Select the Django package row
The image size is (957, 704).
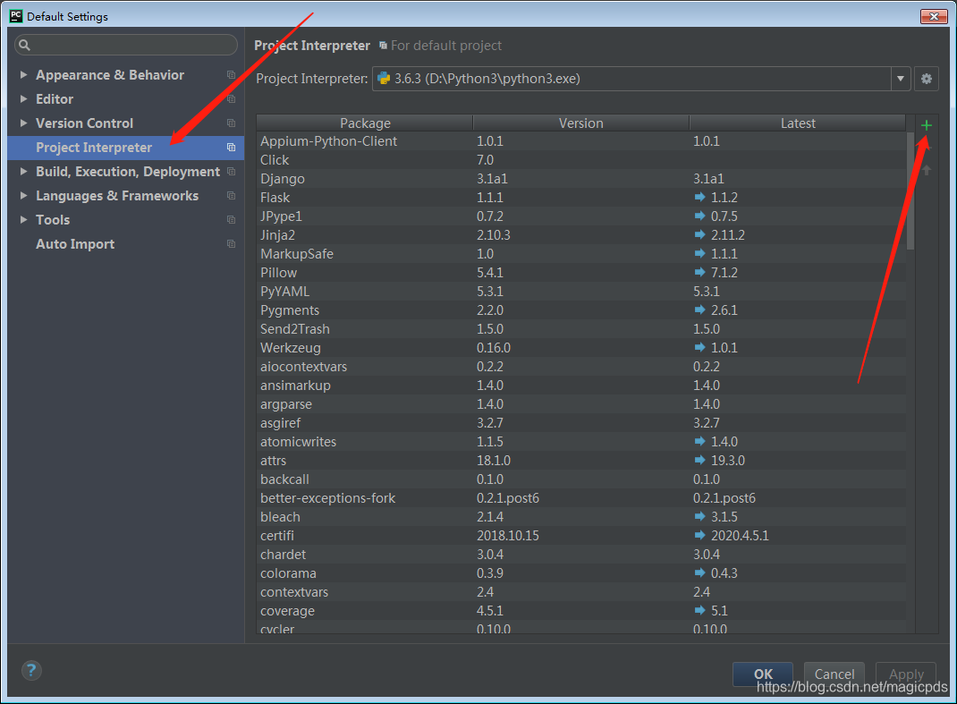point(581,178)
